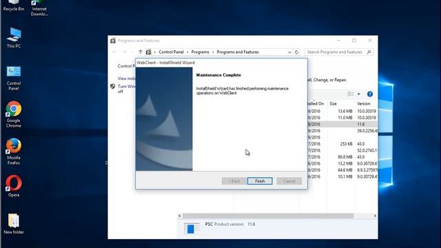Select the 64.6 MB size cell

click(345, 170)
